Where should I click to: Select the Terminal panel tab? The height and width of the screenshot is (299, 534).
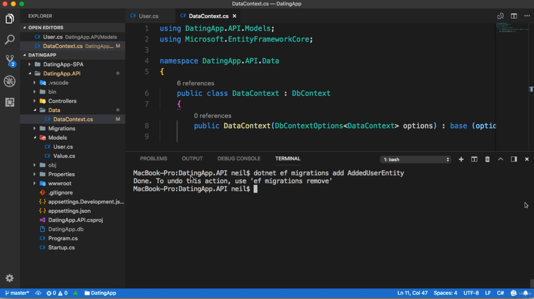(288, 159)
